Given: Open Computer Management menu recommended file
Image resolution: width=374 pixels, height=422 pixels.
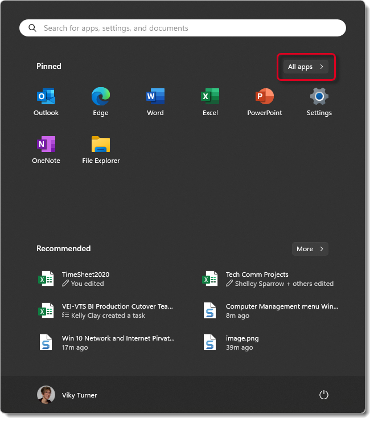Looking at the screenshot, I should tap(281, 310).
